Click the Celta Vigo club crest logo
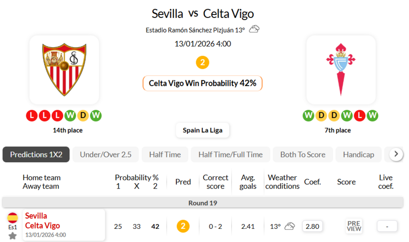Viewport: 409px width, 242px height. pyautogui.click(x=341, y=69)
